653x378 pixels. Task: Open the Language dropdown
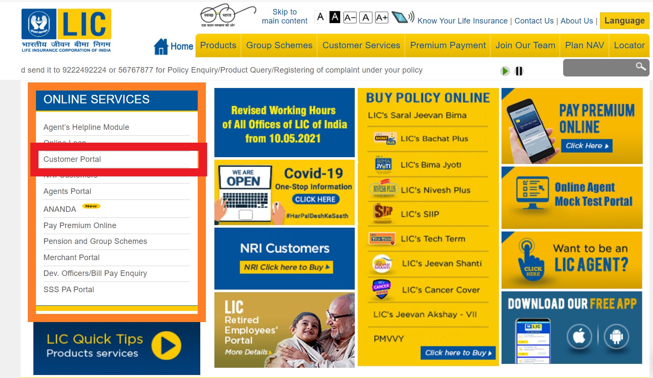click(624, 20)
